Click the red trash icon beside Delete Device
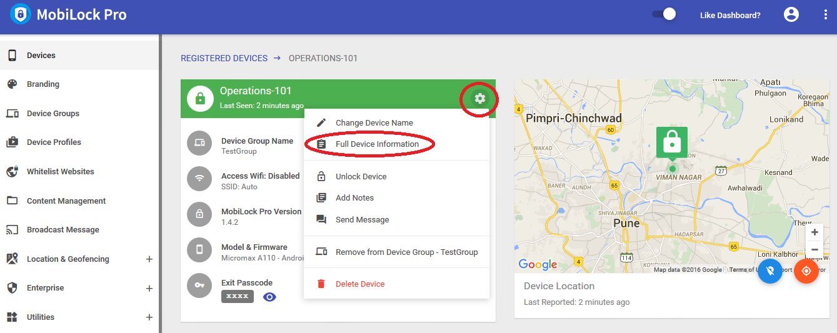837x333 pixels. [x=321, y=284]
